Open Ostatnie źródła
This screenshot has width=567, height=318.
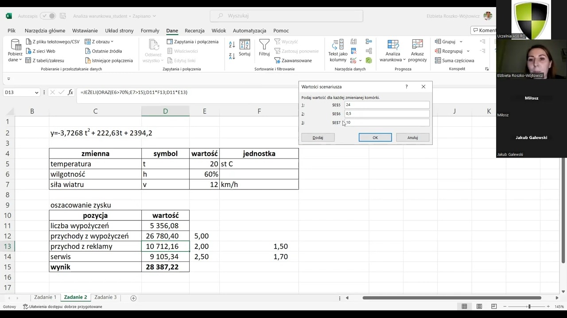click(103, 51)
